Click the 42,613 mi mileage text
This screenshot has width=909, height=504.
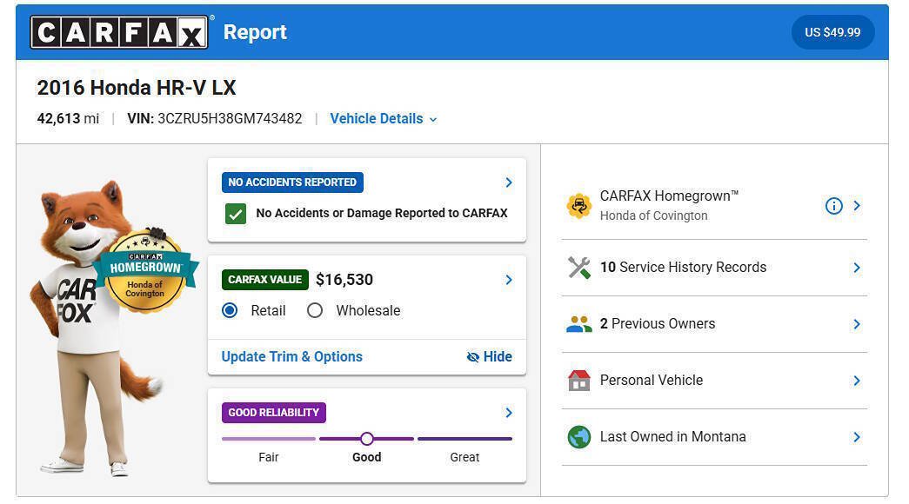[x=68, y=119]
